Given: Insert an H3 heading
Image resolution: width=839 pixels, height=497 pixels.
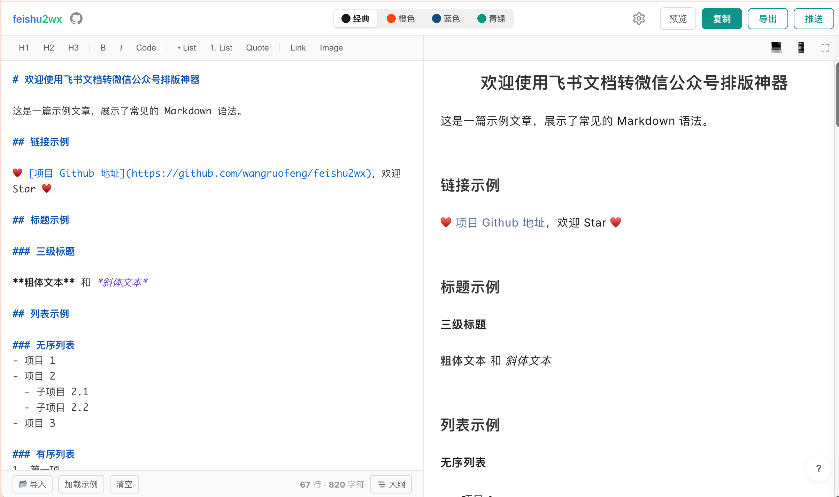Looking at the screenshot, I should (73, 48).
